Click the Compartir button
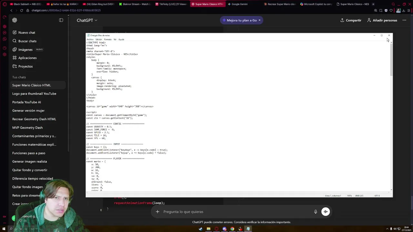The width and height of the screenshot is (413, 232). coord(351,20)
